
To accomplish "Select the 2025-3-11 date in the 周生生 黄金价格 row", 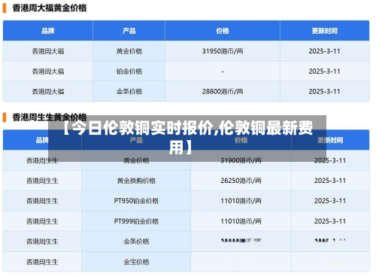I will pos(330,160).
